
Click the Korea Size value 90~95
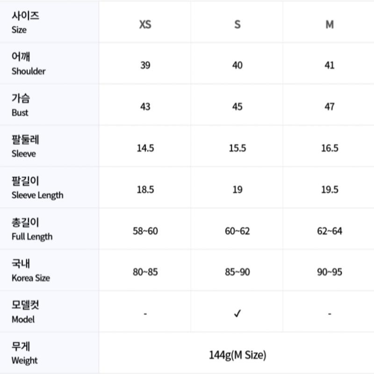(x=330, y=272)
